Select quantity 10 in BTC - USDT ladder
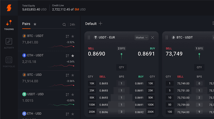214x119 pixels. click(170, 98)
